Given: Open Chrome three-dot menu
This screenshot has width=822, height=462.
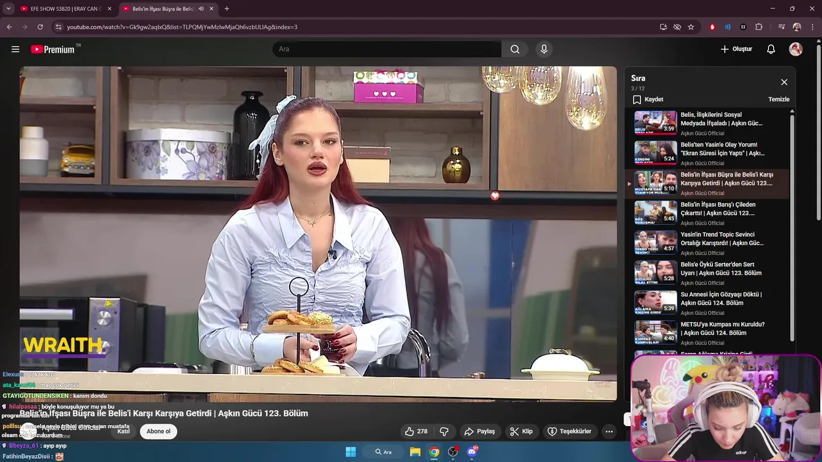Looking at the screenshot, I should point(813,27).
